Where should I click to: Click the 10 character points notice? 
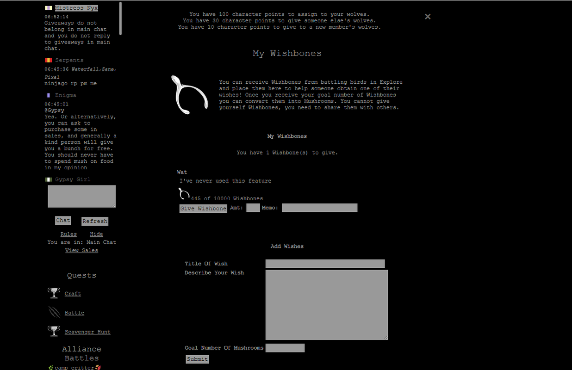click(280, 27)
